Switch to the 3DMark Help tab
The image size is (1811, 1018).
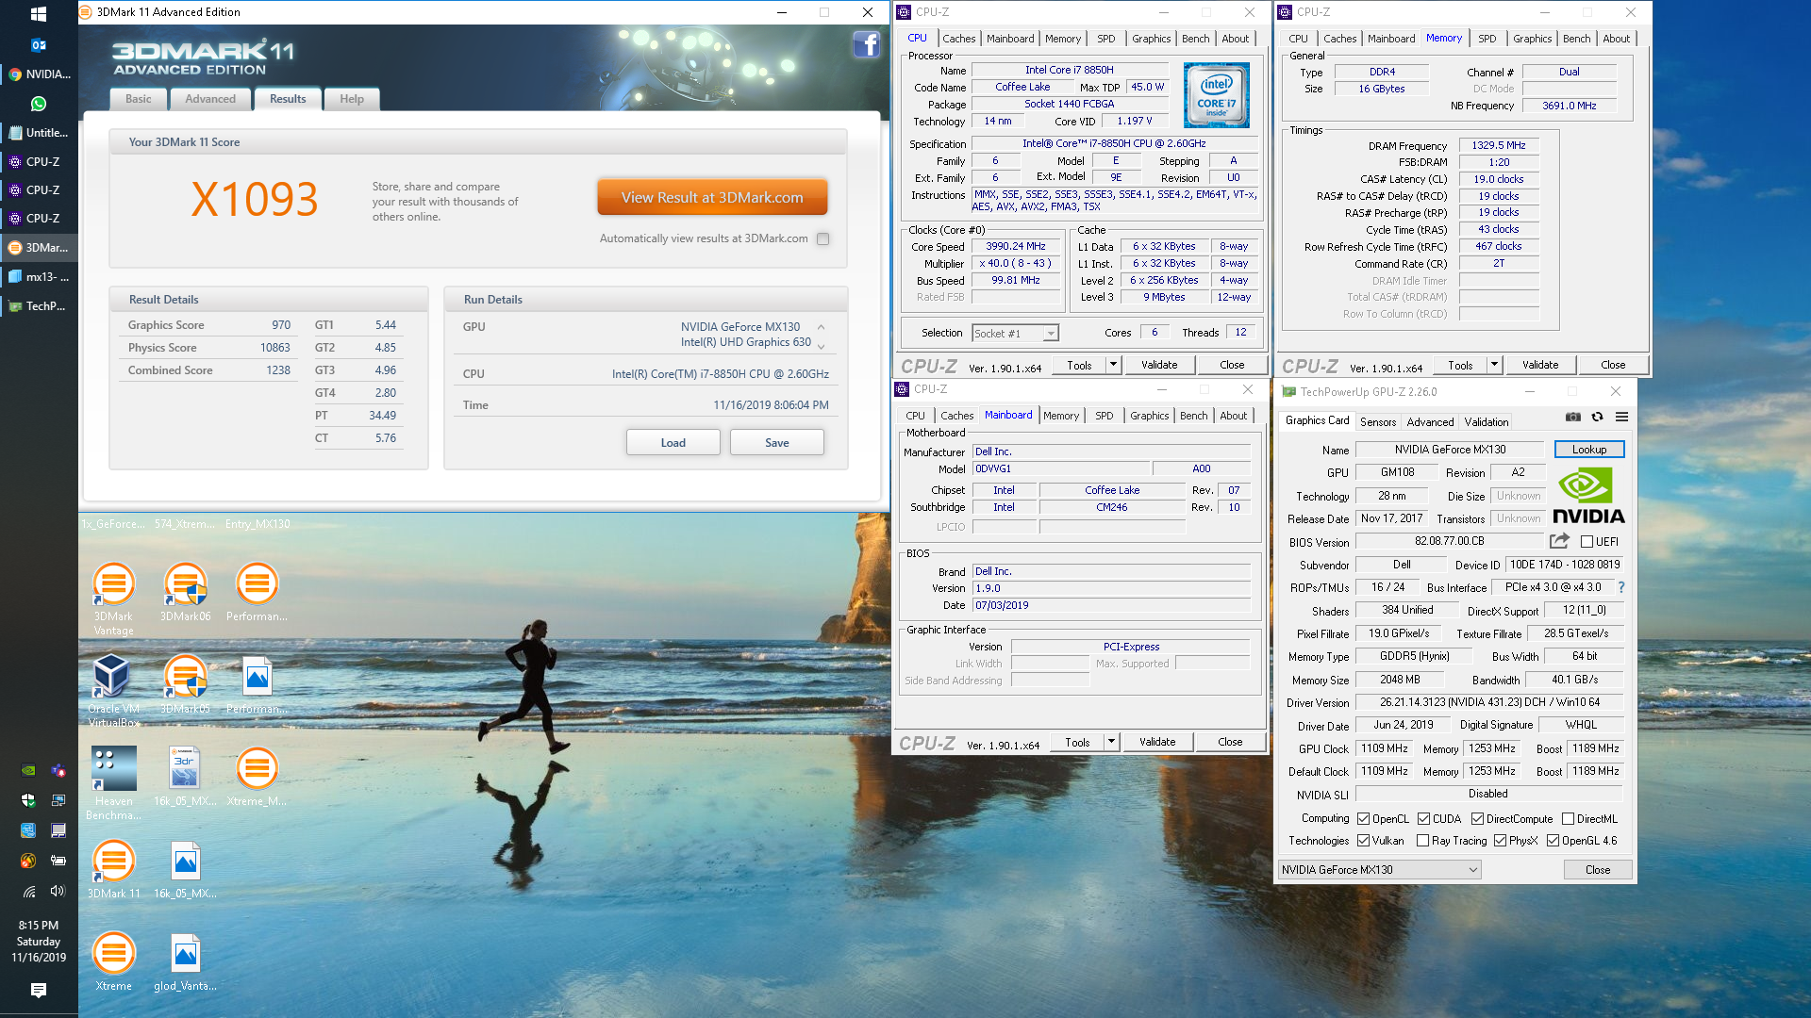click(x=352, y=99)
